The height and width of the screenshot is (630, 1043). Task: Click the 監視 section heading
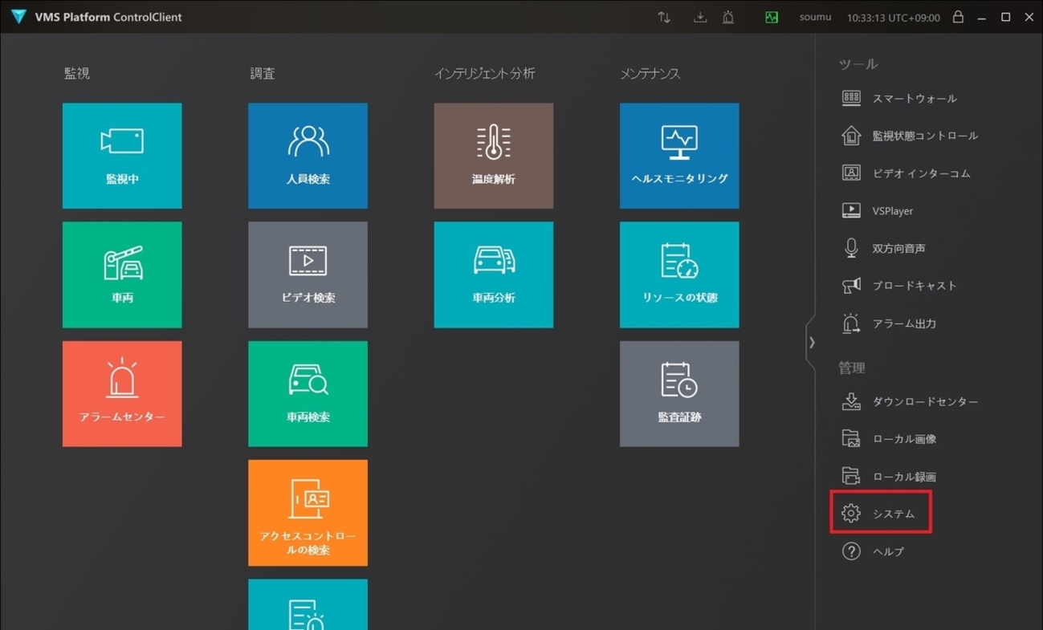coord(77,73)
